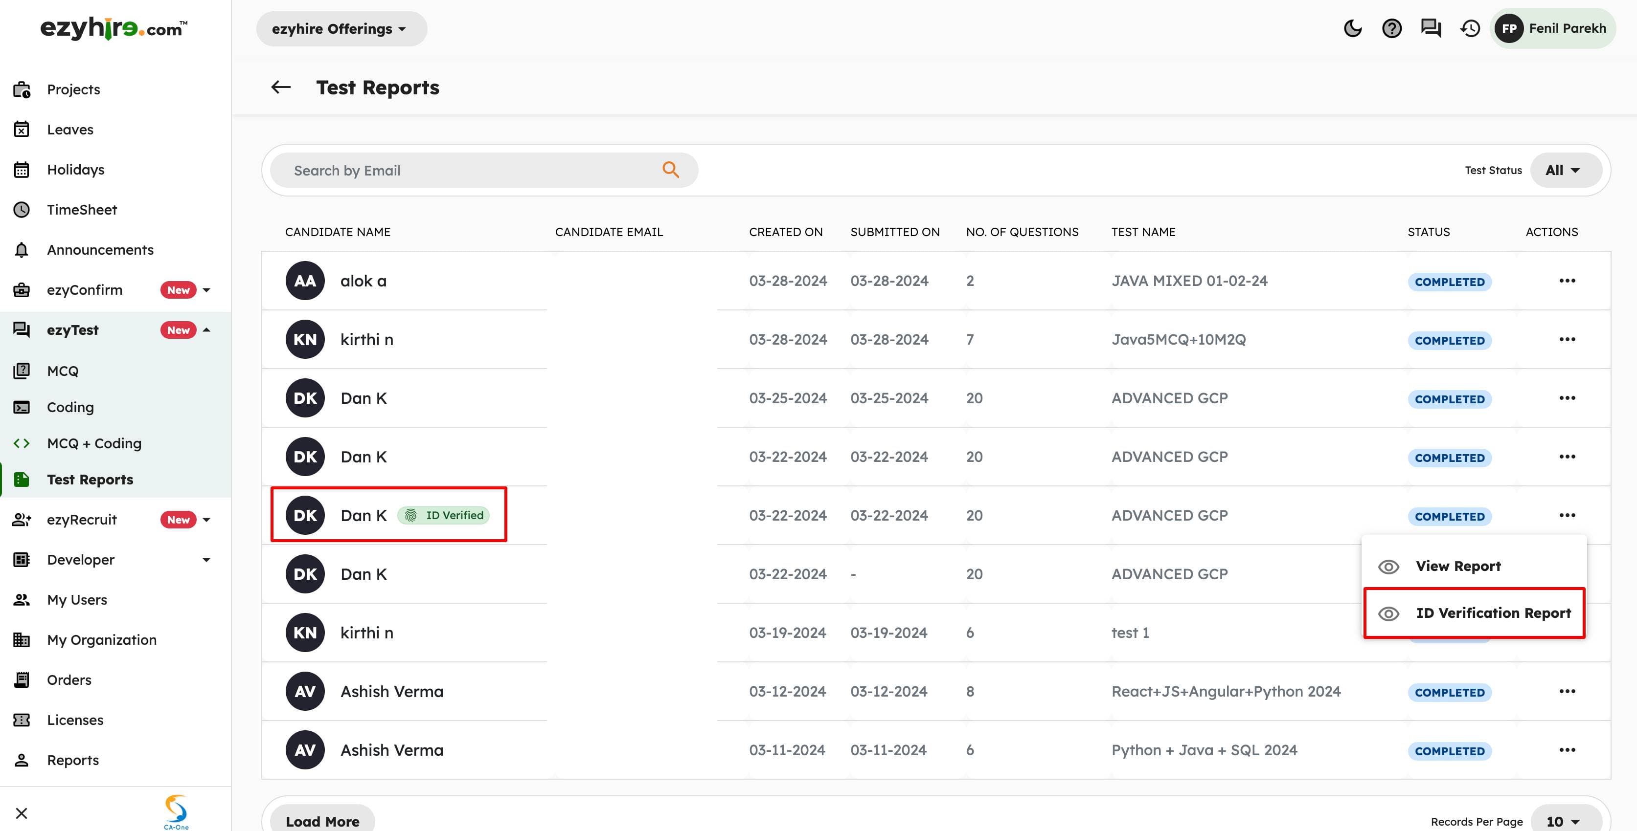
Task: Click the orange search magnifier icon
Action: pyautogui.click(x=670, y=170)
